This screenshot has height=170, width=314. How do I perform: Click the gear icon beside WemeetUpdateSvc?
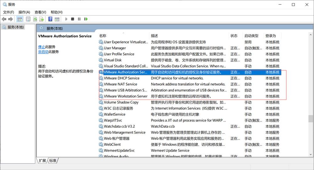click(x=101, y=151)
